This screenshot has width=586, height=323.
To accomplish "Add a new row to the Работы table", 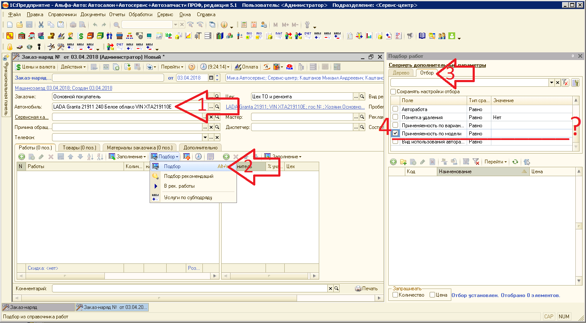I will (x=22, y=157).
